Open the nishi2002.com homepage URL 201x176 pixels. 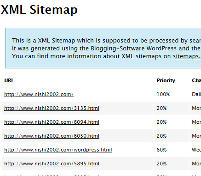click(x=39, y=94)
